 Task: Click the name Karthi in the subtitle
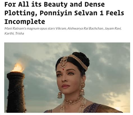[x=9, y=33]
